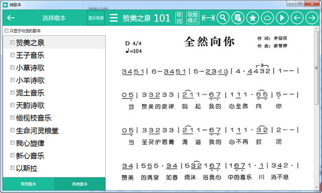Click the cloud icon in toolbar
Viewport: 322px width, 193px height.
[x=267, y=18]
